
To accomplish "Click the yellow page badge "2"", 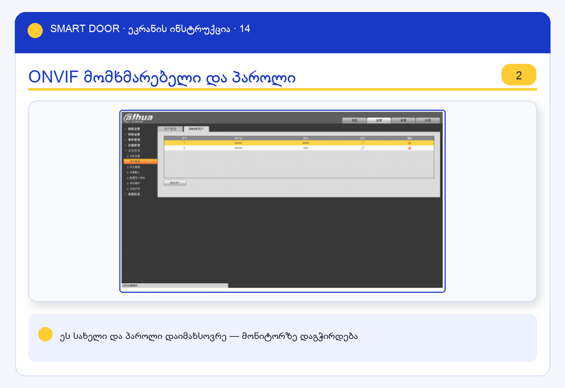I will (519, 75).
